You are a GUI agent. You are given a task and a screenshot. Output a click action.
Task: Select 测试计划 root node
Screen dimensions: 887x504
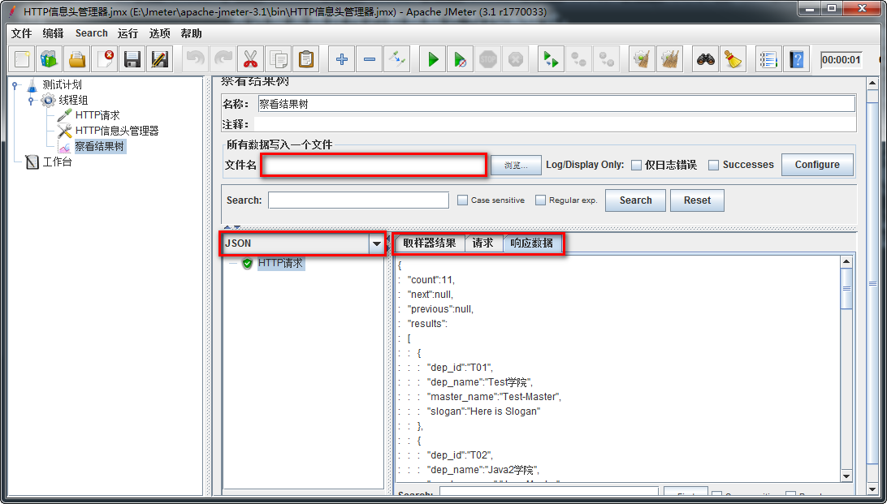(x=63, y=84)
